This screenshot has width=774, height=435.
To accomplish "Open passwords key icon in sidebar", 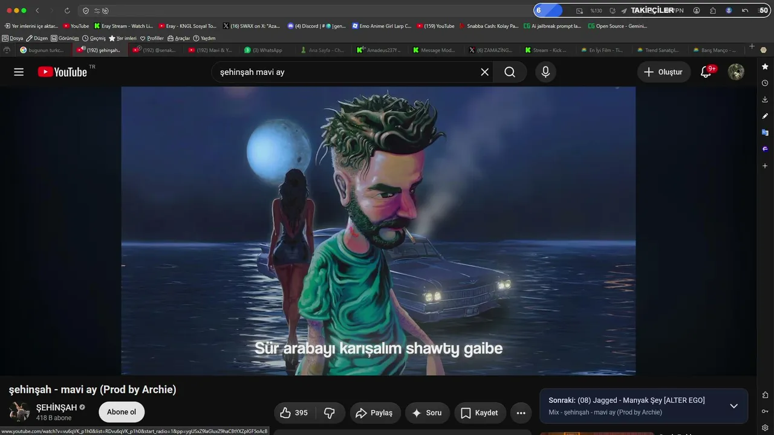I will click(765, 411).
